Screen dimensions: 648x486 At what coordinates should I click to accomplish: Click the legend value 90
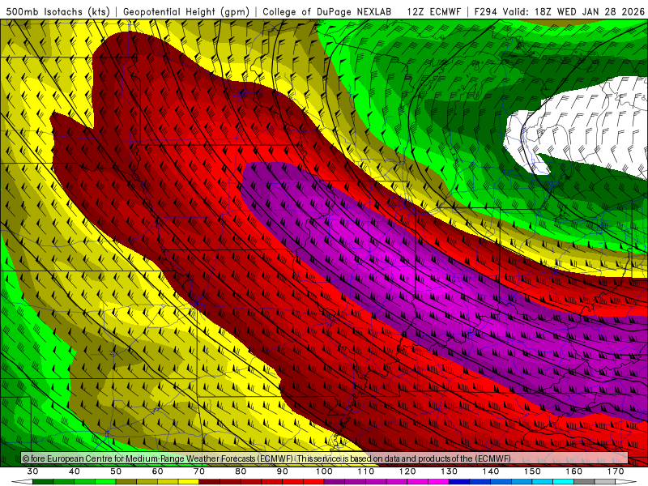282,471
